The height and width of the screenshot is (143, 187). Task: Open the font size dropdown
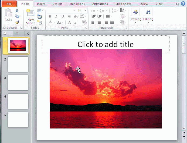(86, 10)
